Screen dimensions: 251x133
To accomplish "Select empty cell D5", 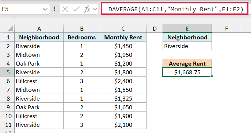I will point(155,72).
